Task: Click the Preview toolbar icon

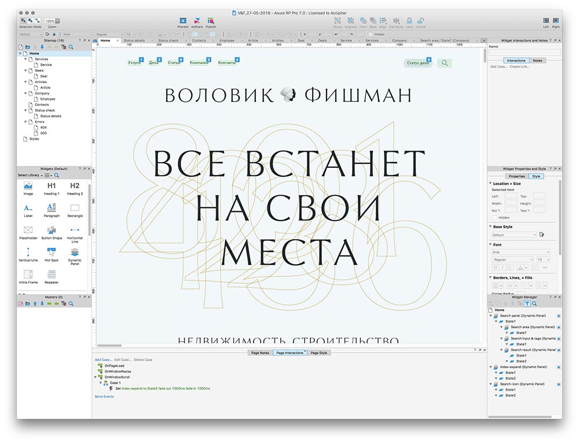Action: [x=183, y=20]
